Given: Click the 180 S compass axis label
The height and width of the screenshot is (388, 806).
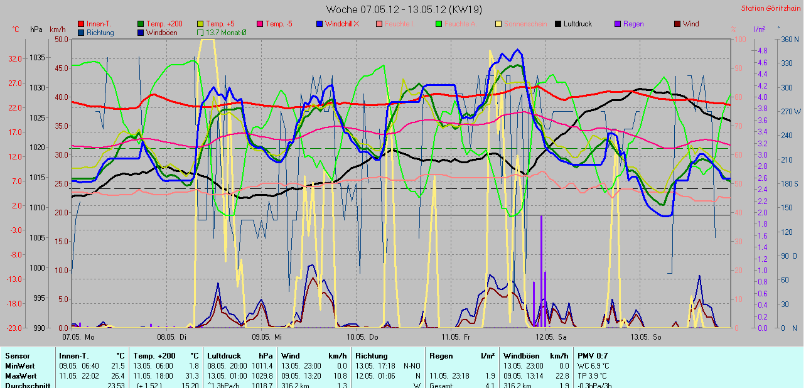Looking at the screenshot, I should [x=789, y=184].
